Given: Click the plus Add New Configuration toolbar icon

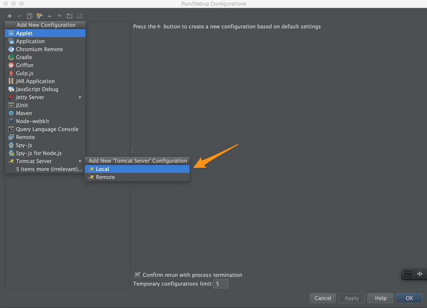Looking at the screenshot, I should pyautogui.click(x=10, y=16).
